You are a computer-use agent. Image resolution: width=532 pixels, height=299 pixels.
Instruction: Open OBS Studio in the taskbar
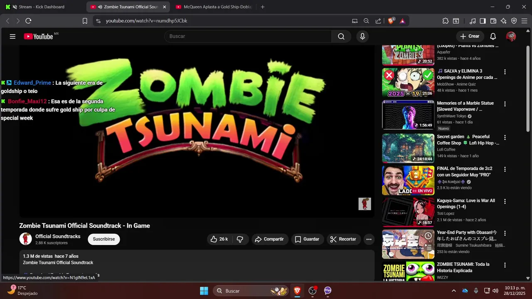[313, 291]
